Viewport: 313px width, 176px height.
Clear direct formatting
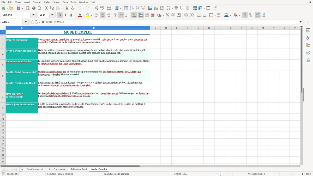pos(73,8)
